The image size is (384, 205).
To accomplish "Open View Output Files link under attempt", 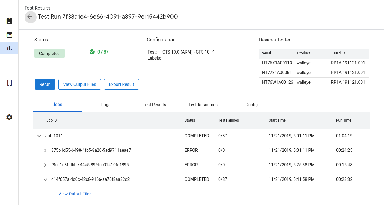I will (x=75, y=194).
